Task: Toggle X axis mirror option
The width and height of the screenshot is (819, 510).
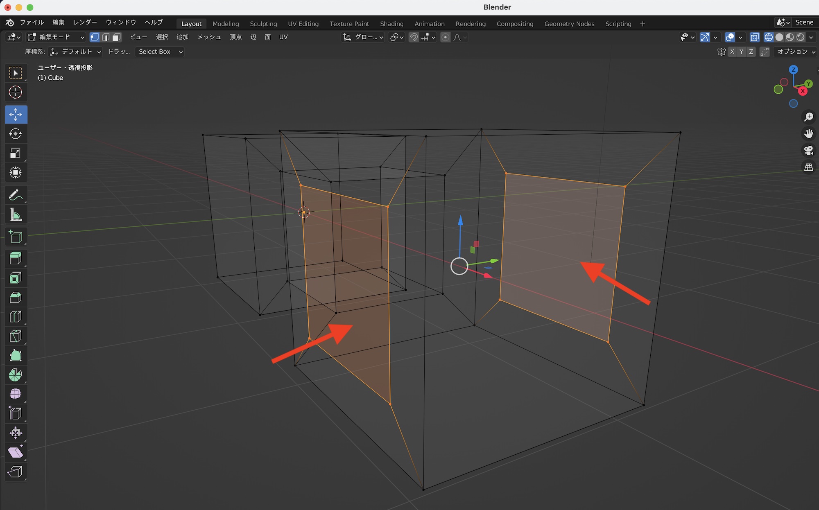Action: coord(732,52)
